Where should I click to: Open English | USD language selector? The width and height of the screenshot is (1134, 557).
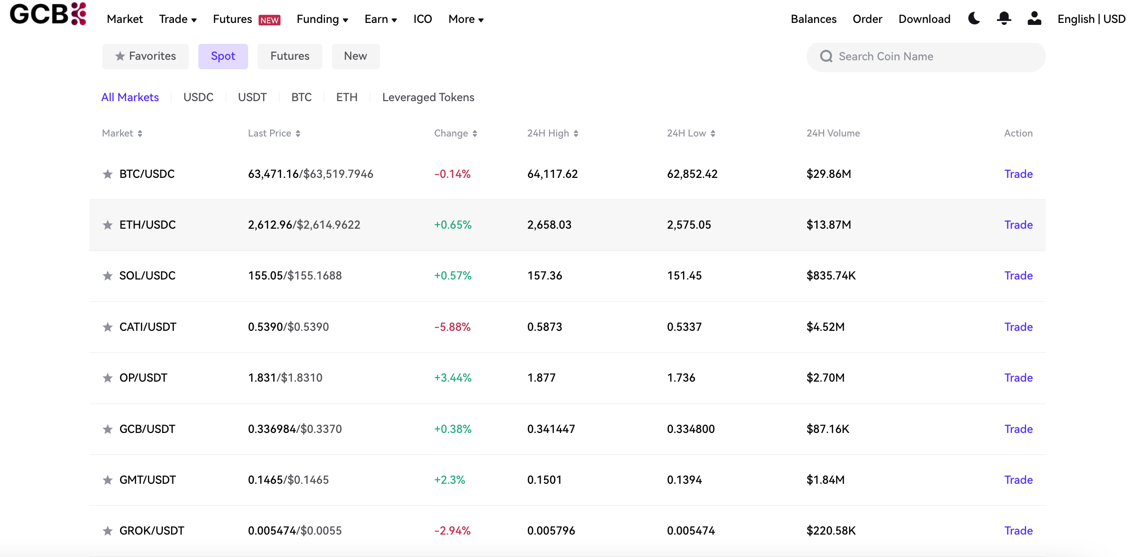tap(1091, 19)
